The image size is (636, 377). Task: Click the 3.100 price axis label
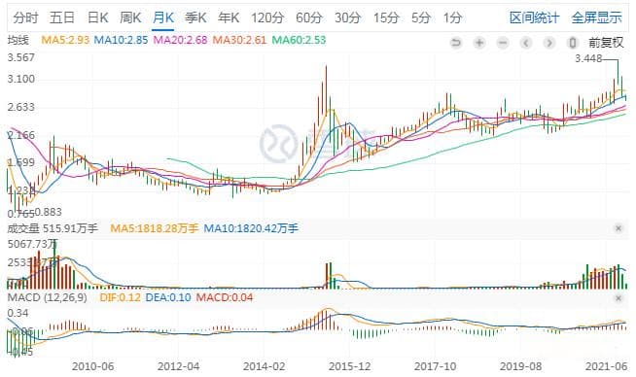[21, 79]
